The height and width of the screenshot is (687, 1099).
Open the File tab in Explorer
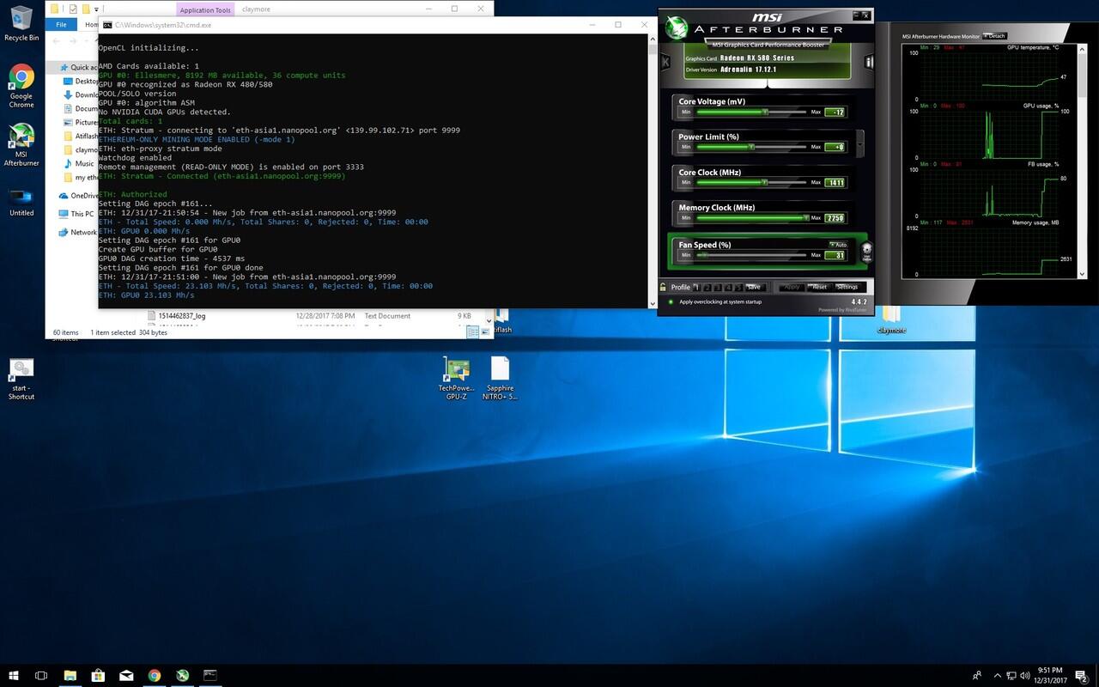(x=61, y=25)
